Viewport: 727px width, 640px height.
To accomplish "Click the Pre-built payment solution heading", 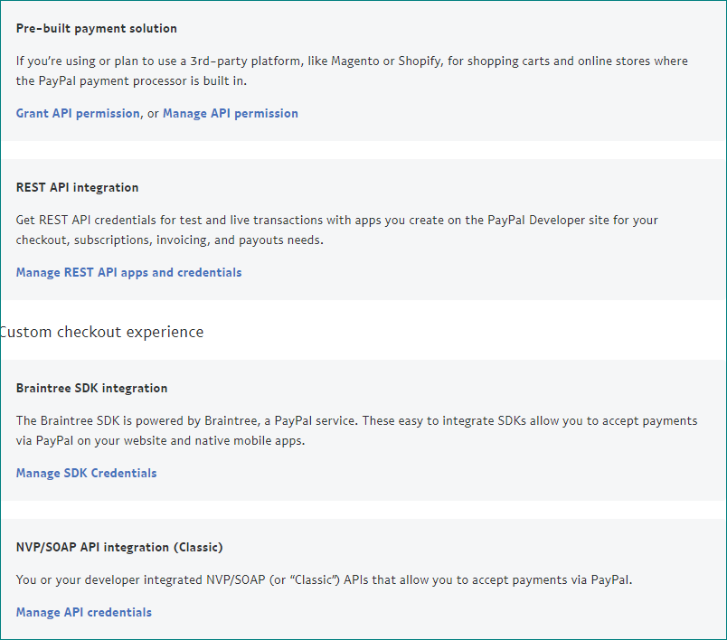I will tap(97, 29).
